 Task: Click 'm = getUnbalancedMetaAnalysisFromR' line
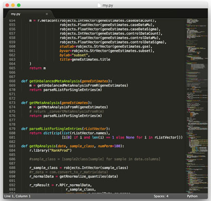tap(79, 85)
